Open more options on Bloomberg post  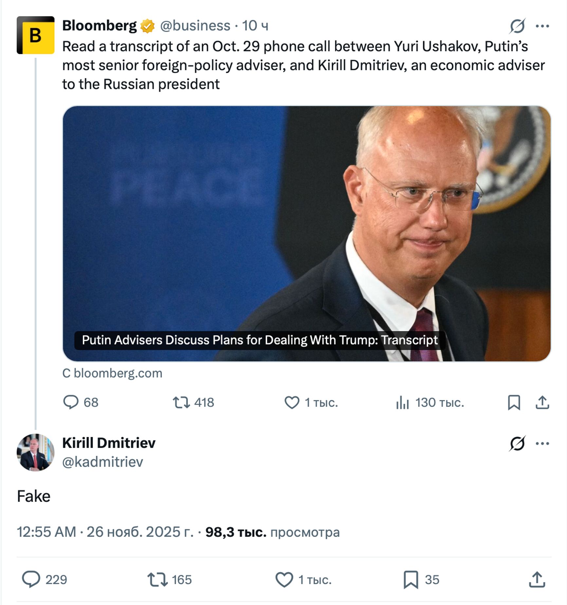tap(542, 26)
